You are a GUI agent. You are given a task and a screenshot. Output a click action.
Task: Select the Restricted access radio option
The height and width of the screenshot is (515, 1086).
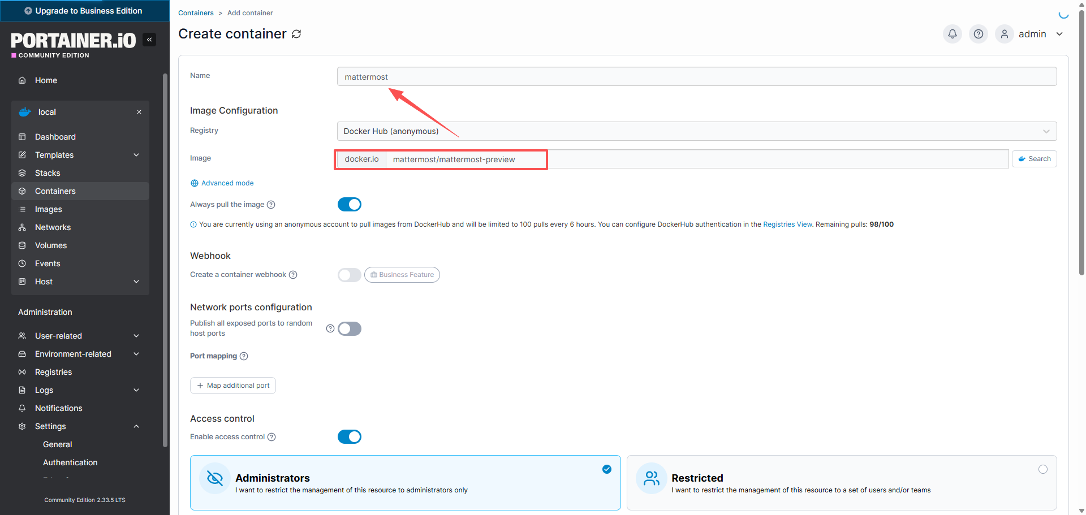tap(1043, 469)
